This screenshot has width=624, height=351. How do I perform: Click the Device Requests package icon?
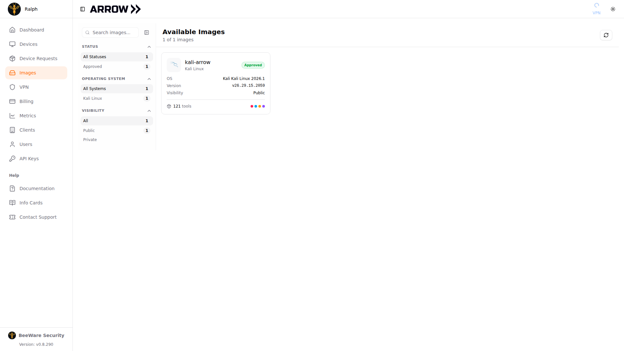point(12,58)
